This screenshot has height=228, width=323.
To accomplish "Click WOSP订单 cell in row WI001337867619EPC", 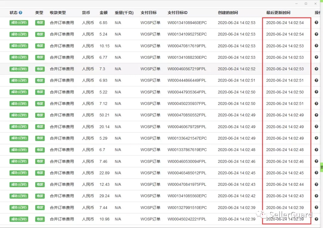I will click(150, 150).
